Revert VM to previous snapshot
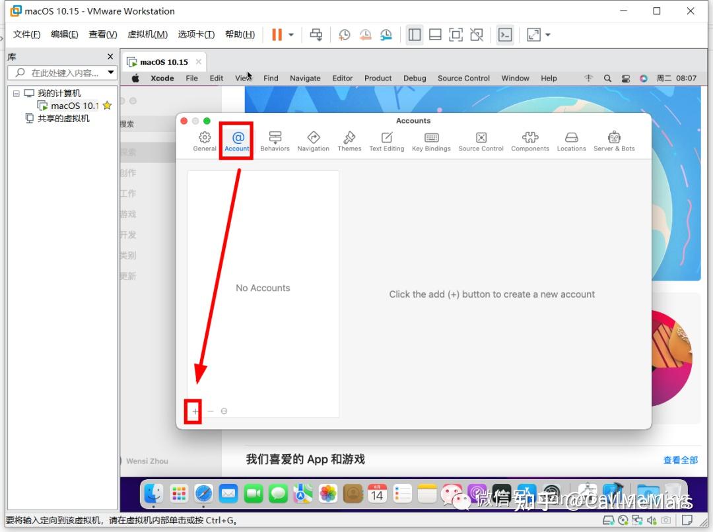The height and width of the screenshot is (532, 713). tap(365, 34)
